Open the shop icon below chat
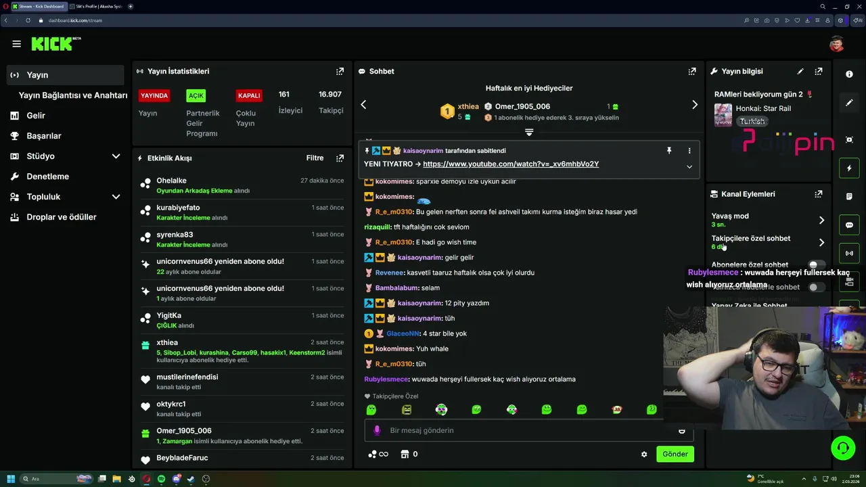The image size is (866, 487). 405,455
